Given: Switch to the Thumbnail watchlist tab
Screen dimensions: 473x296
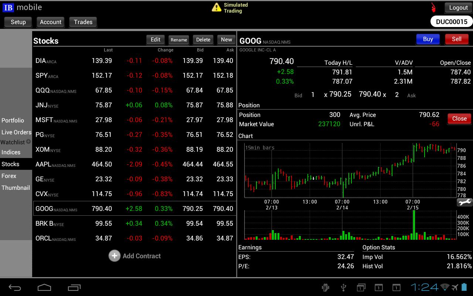Looking at the screenshot, I should [x=16, y=188].
